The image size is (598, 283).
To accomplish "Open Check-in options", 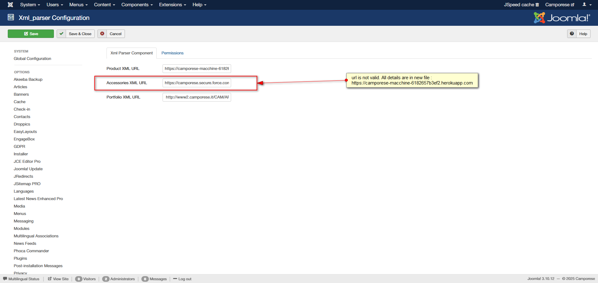I will pyautogui.click(x=22, y=109).
